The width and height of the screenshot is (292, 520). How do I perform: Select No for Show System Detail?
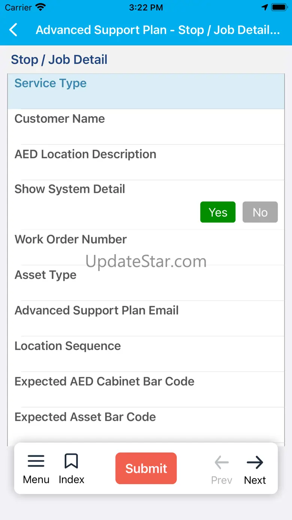coord(260,212)
